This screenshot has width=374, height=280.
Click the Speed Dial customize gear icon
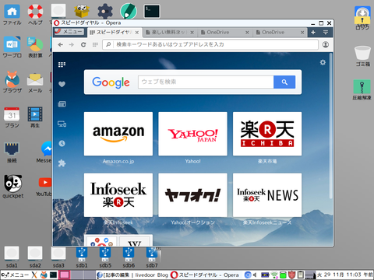[323, 62]
